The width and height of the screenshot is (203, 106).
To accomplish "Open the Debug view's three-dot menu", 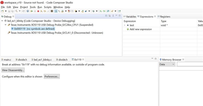I will coord(113,16).
